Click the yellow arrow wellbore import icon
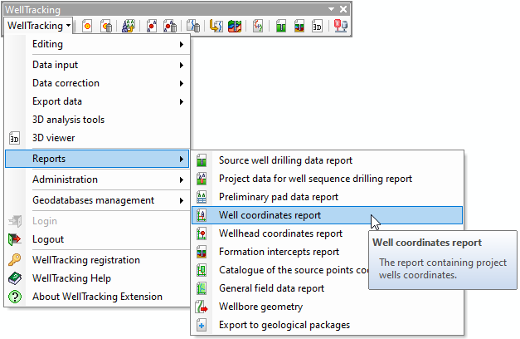This screenshot has height=339, width=520. point(216,26)
